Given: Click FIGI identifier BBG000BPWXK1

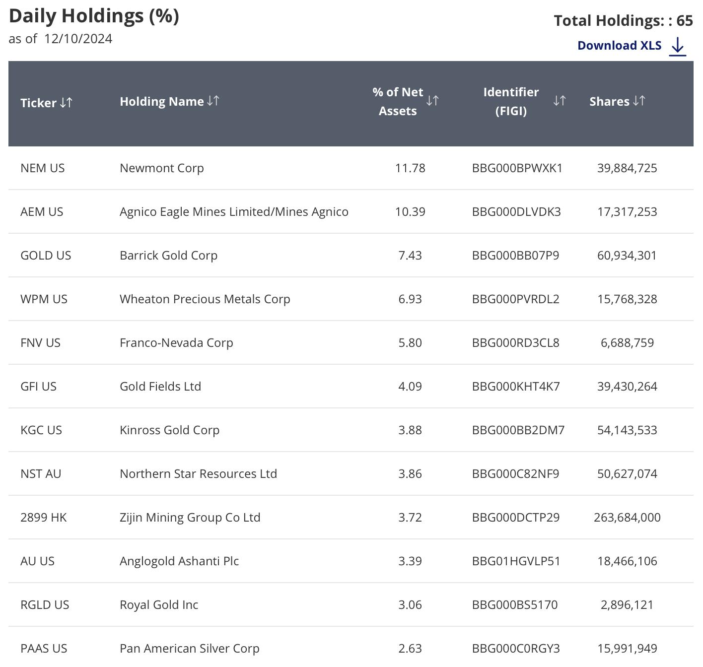Looking at the screenshot, I should tap(517, 168).
